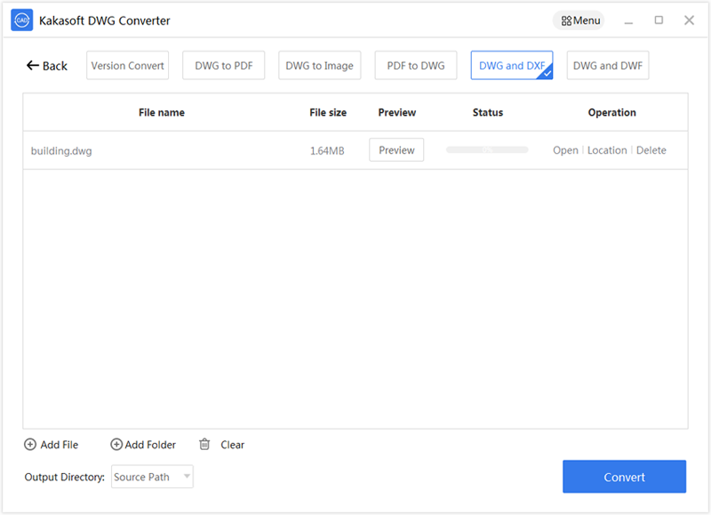Viewport: 711px width, 515px height.
Task: Start conversion with the Convert button
Action: click(x=625, y=477)
